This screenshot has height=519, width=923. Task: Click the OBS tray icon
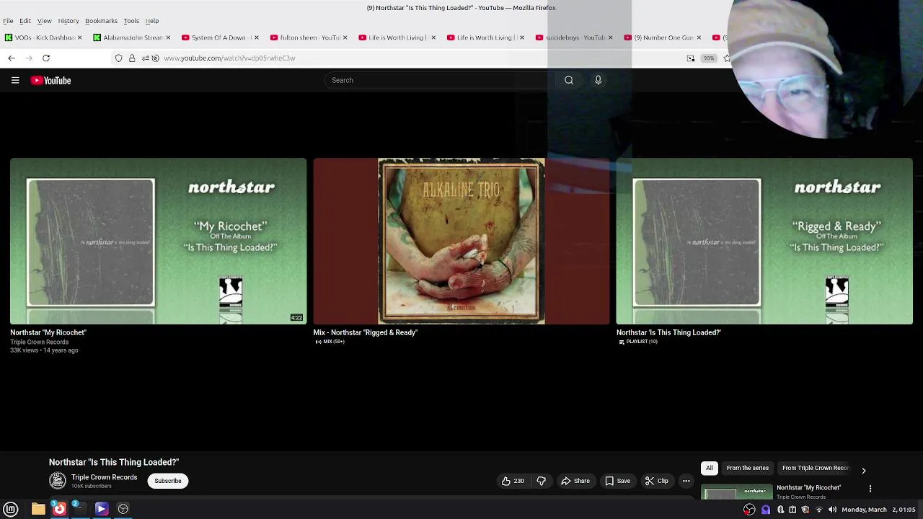(x=750, y=510)
